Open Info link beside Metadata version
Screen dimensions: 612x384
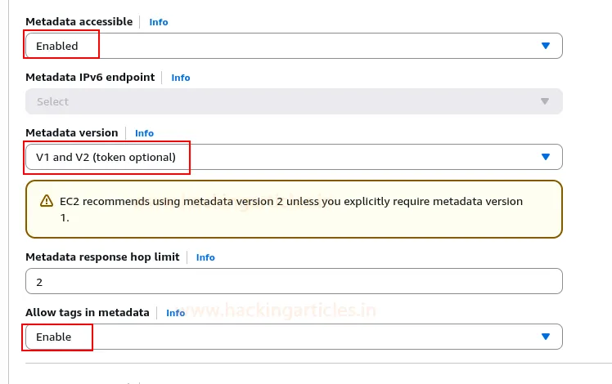coord(144,133)
